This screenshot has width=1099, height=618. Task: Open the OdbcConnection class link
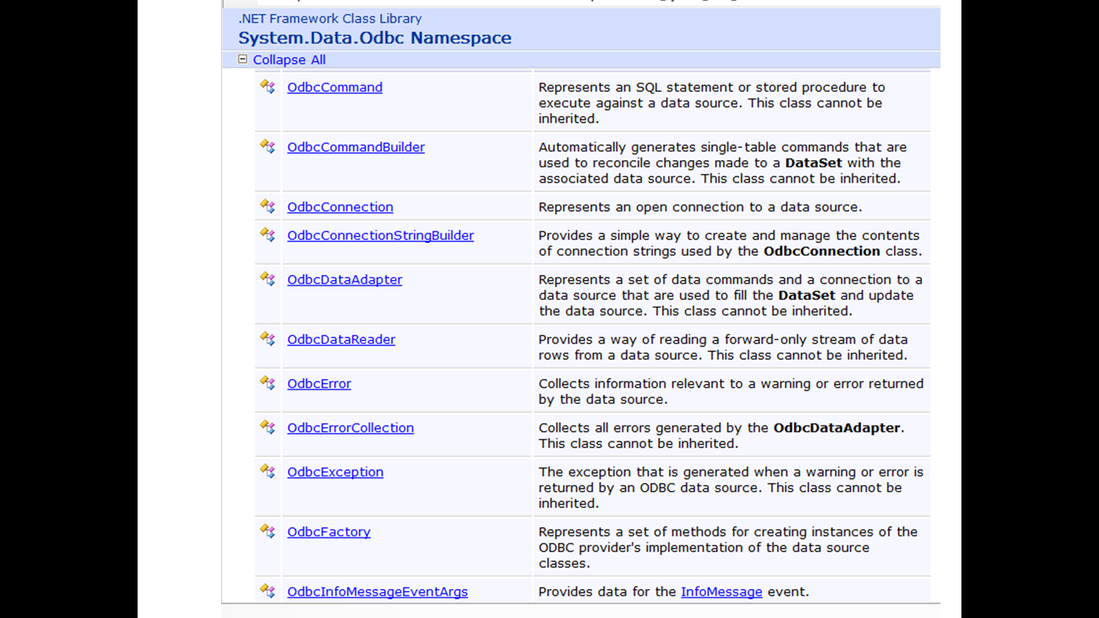click(340, 207)
